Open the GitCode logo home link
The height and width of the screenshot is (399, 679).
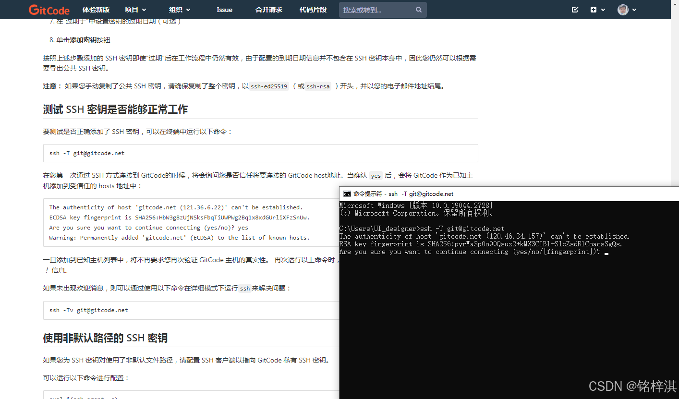pyautogui.click(x=49, y=10)
